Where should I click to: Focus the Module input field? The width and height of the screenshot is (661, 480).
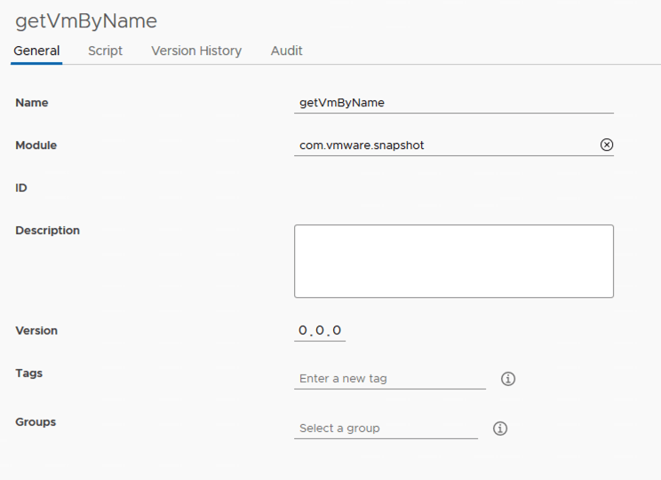(x=444, y=145)
